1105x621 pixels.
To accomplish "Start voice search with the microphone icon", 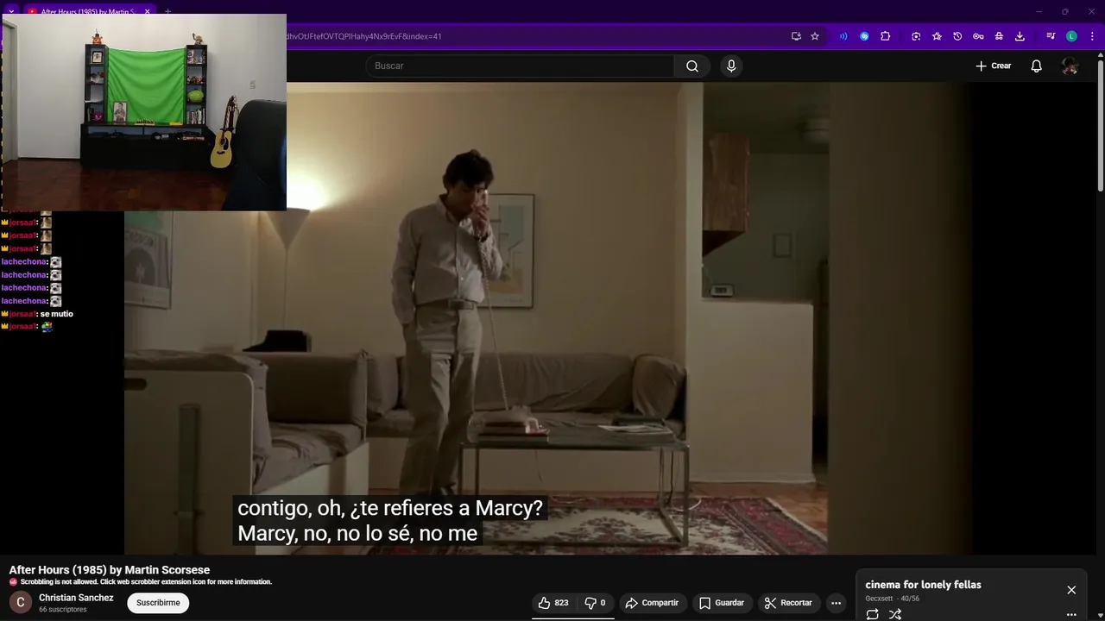I will point(731,66).
